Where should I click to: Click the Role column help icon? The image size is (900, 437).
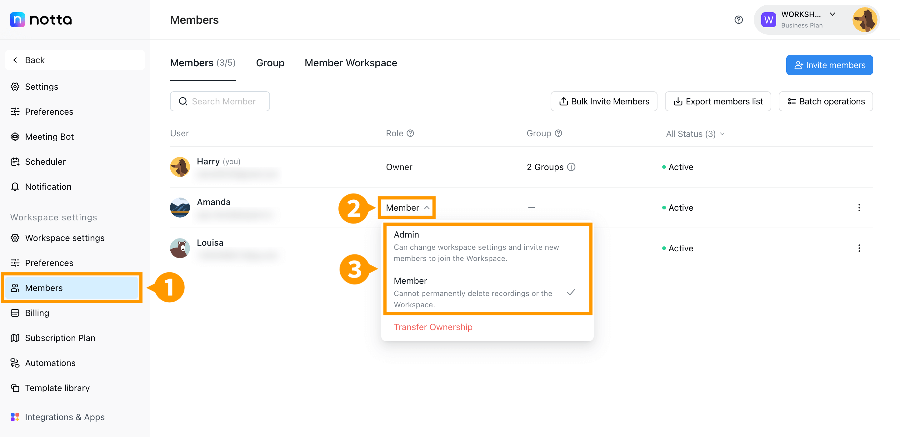411,133
